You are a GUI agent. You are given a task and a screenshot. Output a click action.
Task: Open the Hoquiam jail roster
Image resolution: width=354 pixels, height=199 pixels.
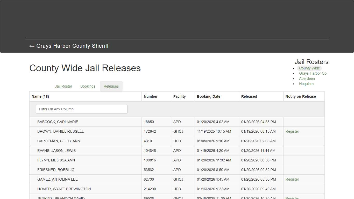(306, 84)
